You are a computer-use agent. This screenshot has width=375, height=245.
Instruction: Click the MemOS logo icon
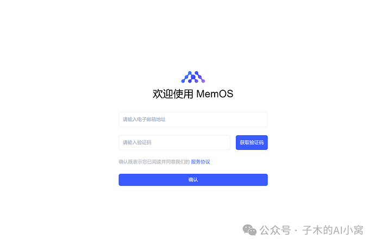point(193,77)
